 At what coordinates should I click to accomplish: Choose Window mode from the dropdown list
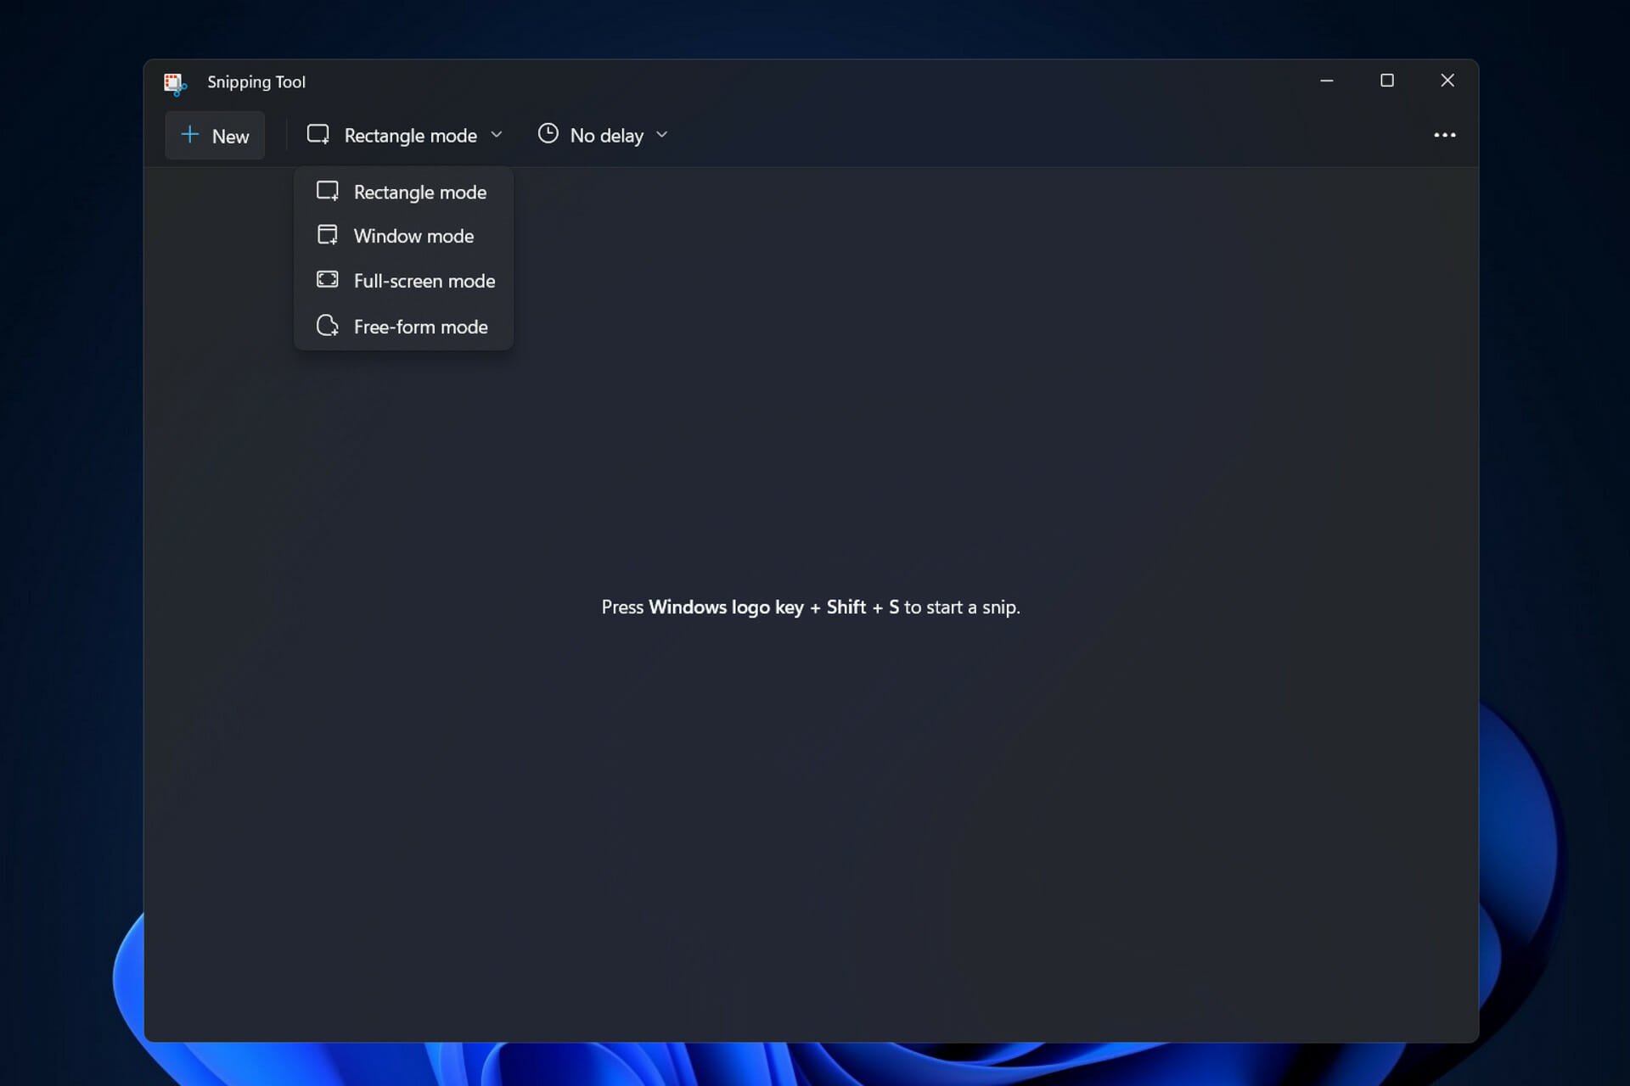click(x=403, y=237)
